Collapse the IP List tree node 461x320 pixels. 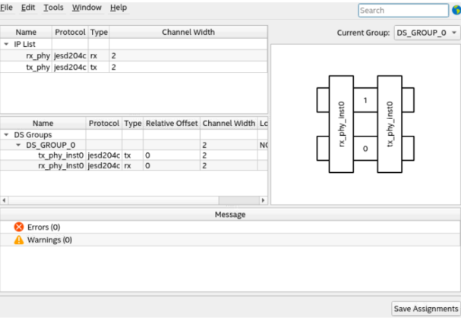[x=7, y=44]
